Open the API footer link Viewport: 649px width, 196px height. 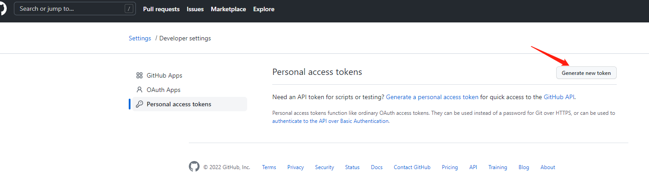pos(473,167)
